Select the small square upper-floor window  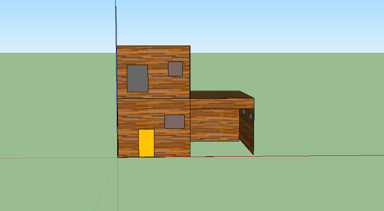pos(175,69)
